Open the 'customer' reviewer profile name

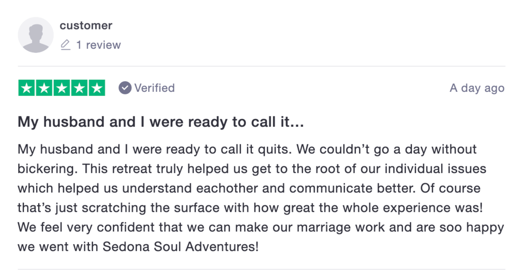[86, 25]
